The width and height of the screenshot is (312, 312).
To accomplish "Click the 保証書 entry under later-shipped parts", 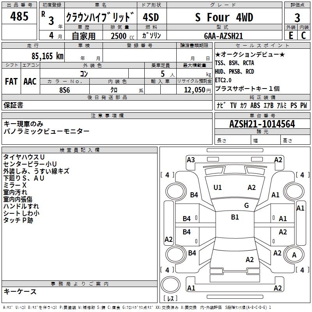I will point(13,105).
